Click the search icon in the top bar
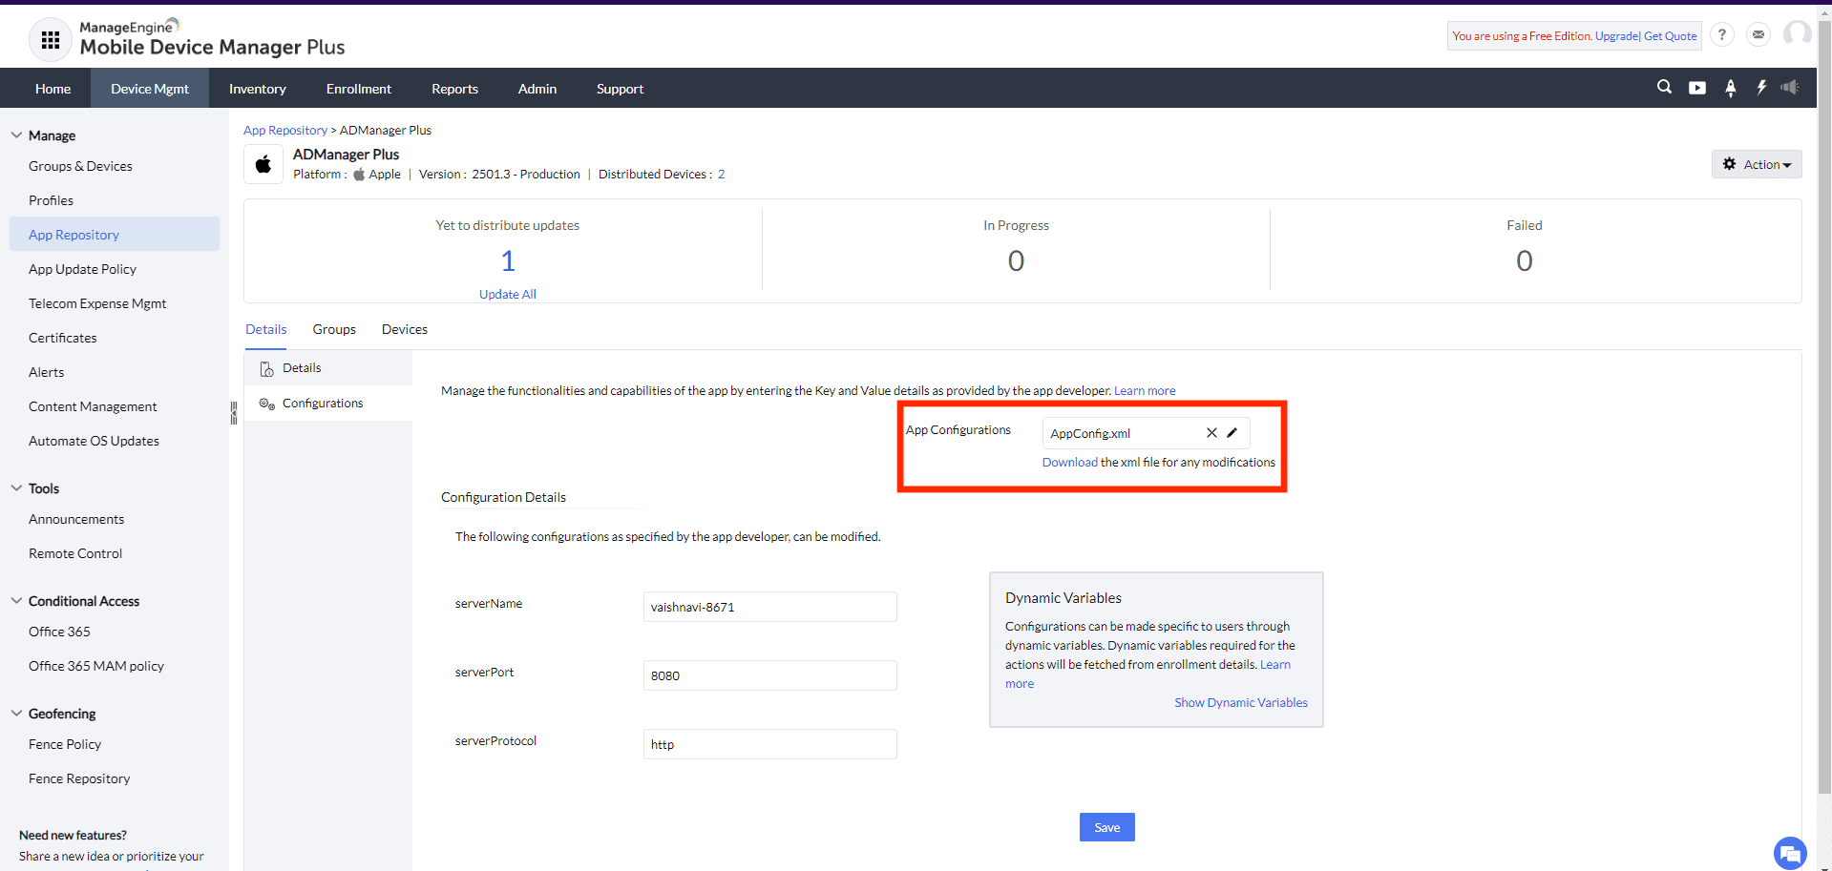 point(1664,87)
